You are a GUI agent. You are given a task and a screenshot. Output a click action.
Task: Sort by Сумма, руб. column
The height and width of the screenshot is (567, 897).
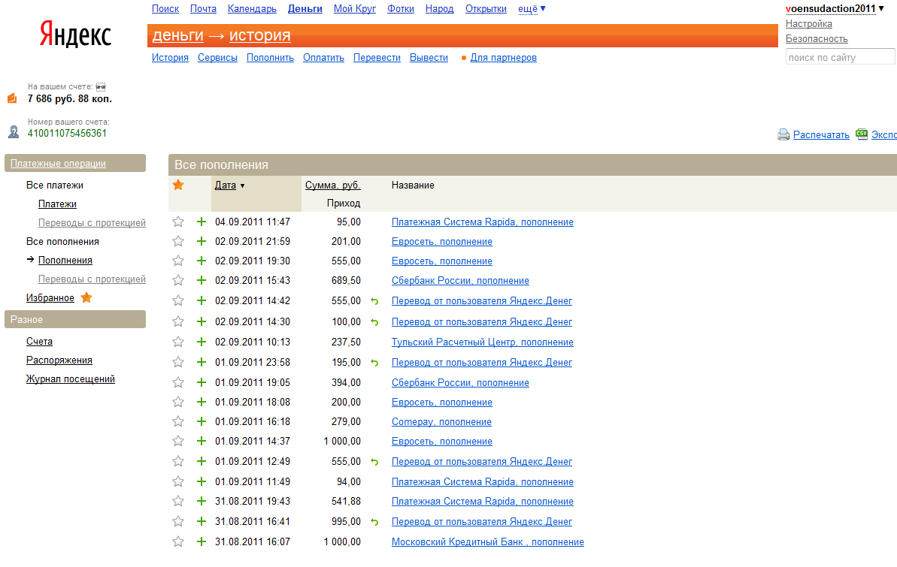pyautogui.click(x=332, y=185)
